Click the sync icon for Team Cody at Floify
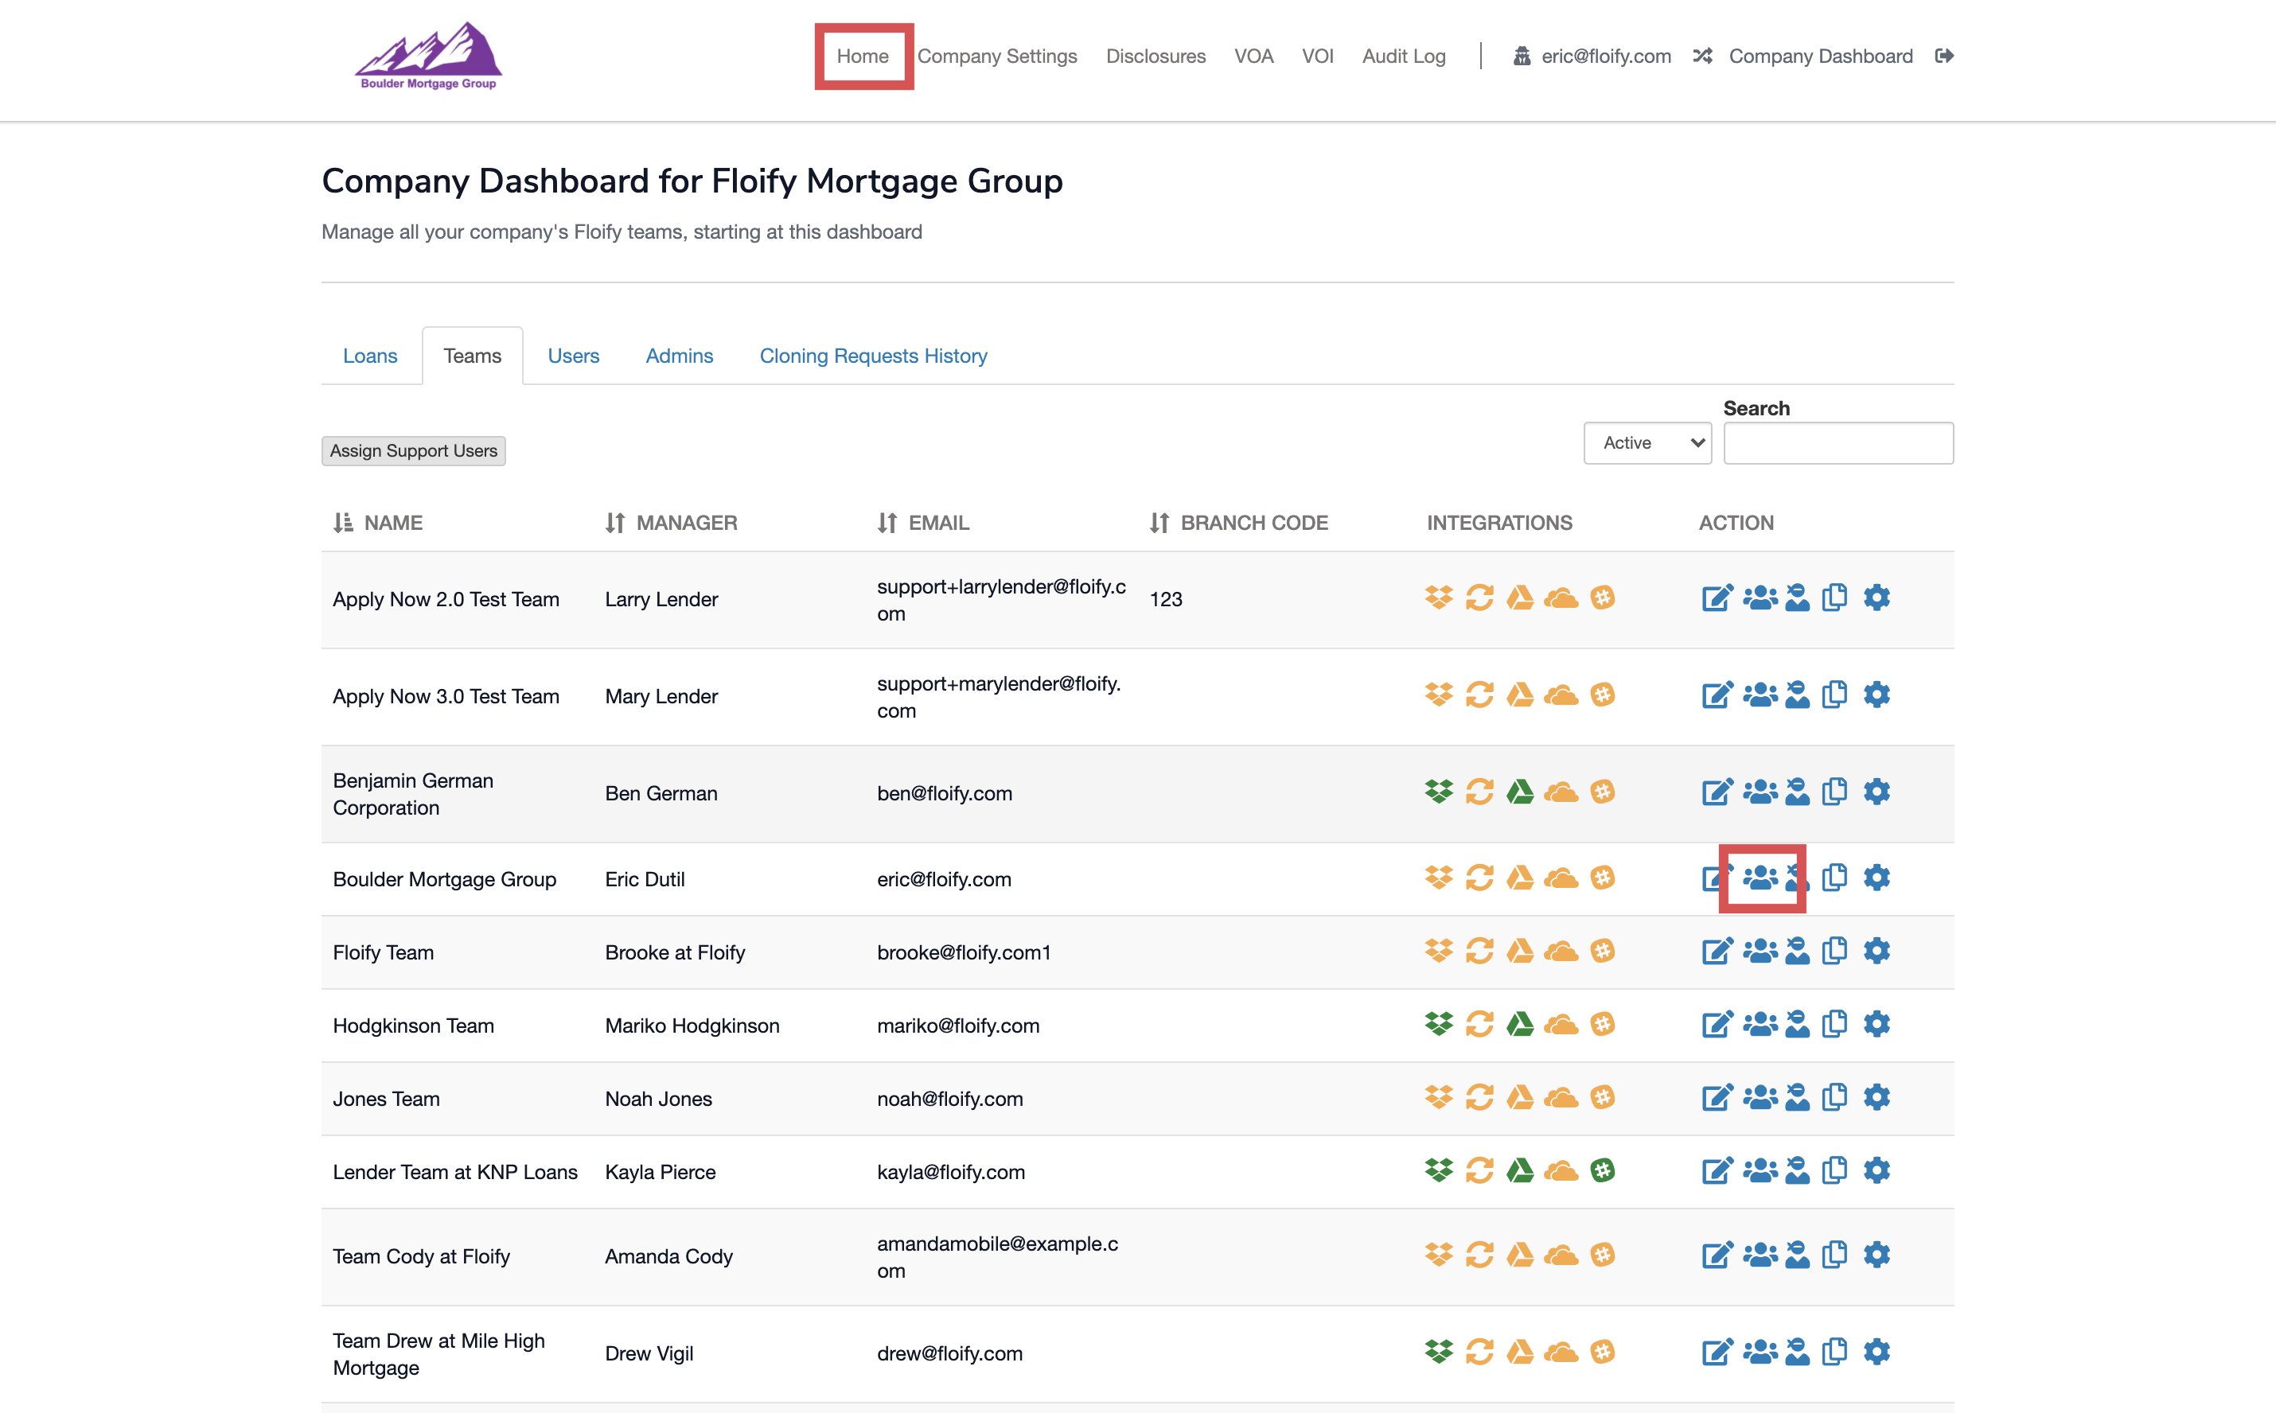 click(x=1479, y=1254)
